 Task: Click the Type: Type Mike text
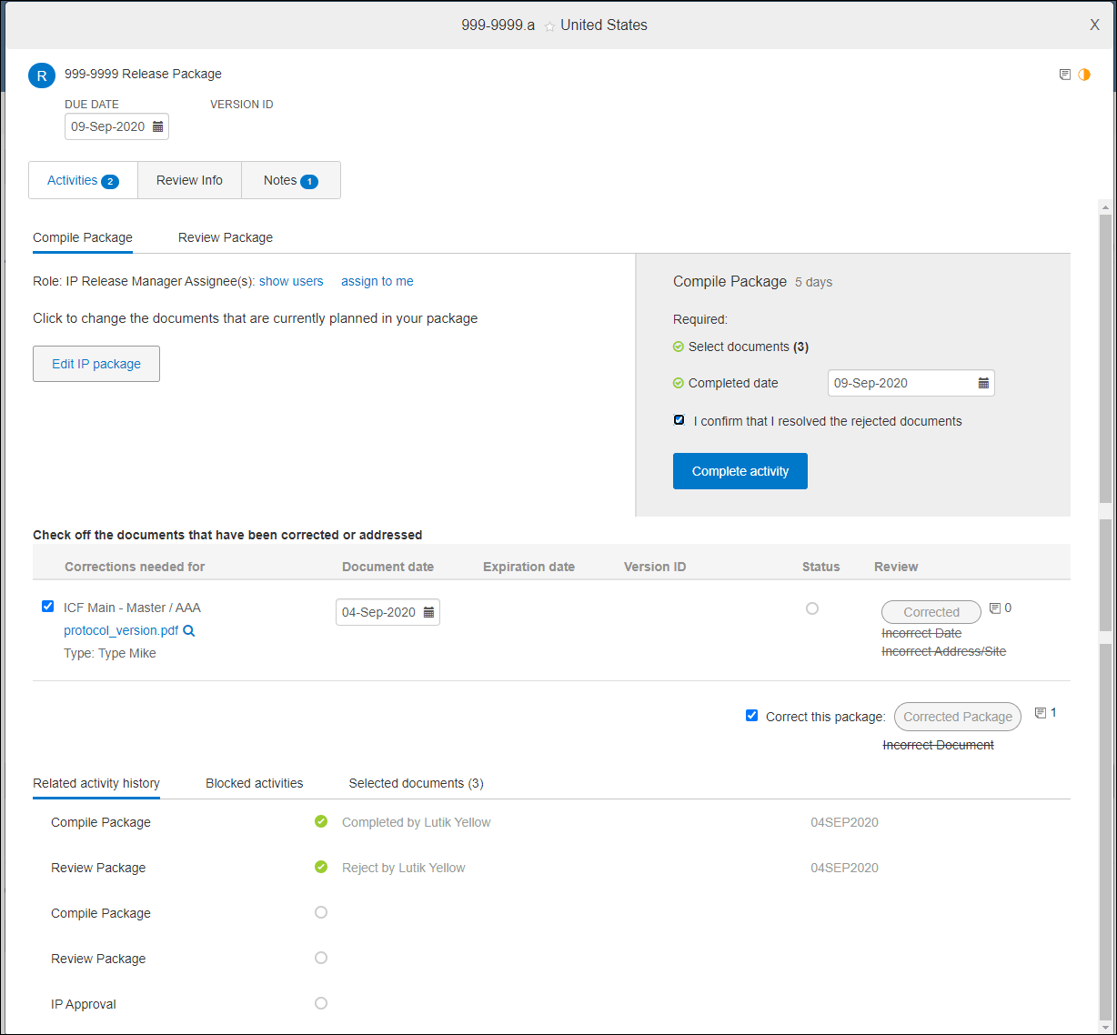(110, 653)
